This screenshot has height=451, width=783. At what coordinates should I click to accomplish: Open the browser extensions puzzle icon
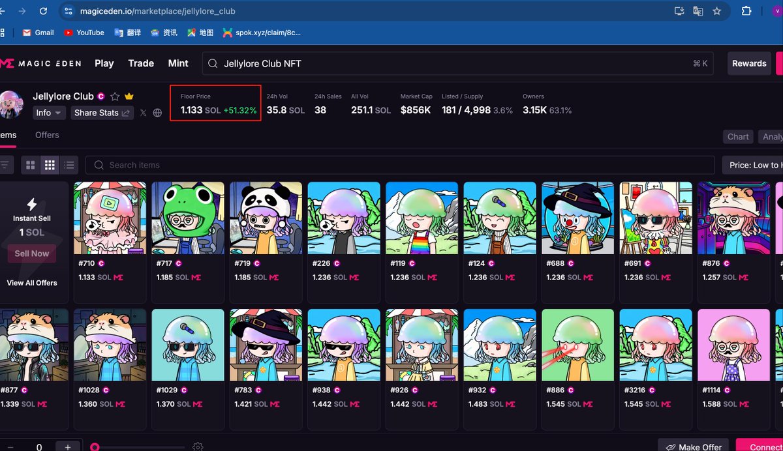(x=746, y=11)
